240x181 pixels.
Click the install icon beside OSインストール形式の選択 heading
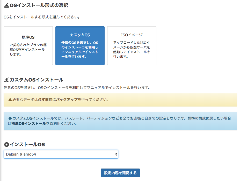pyautogui.click(x=6, y=5)
